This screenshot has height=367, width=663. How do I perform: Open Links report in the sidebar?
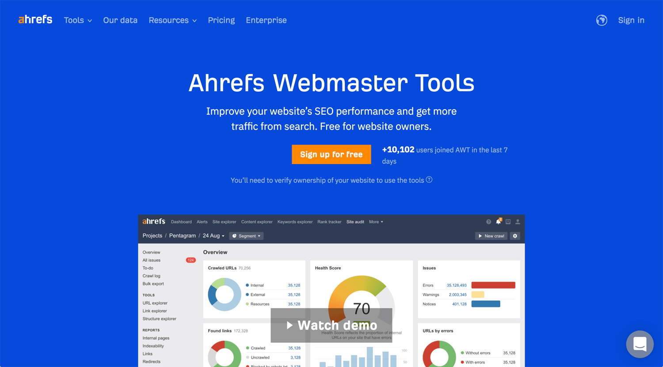148,354
